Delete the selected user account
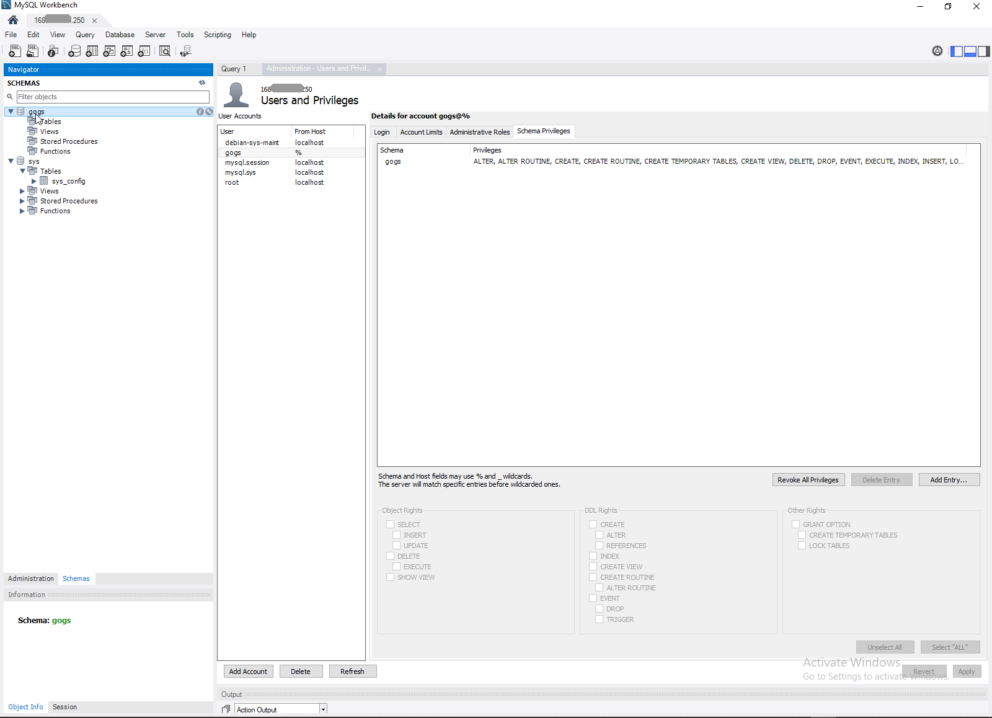 tap(301, 671)
